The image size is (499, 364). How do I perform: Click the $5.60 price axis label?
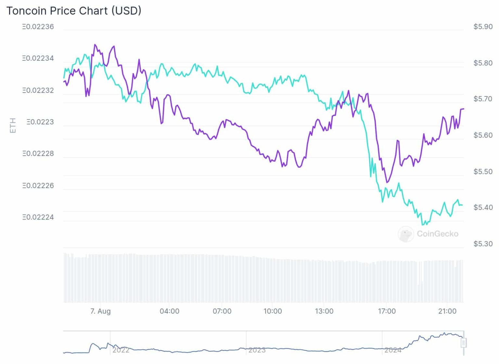tap(483, 135)
